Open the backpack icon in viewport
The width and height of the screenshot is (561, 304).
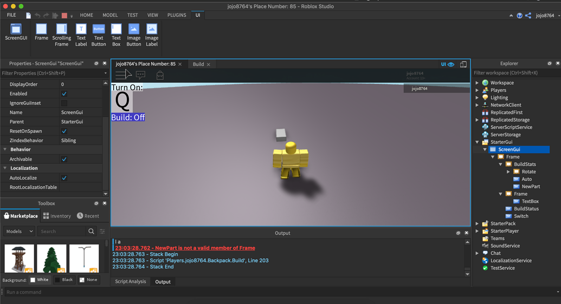(x=160, y=75)
